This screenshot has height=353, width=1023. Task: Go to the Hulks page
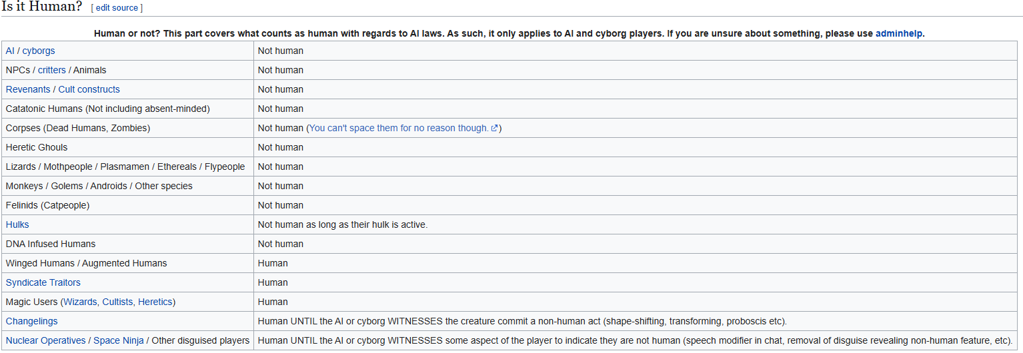(x=17, y=224)
